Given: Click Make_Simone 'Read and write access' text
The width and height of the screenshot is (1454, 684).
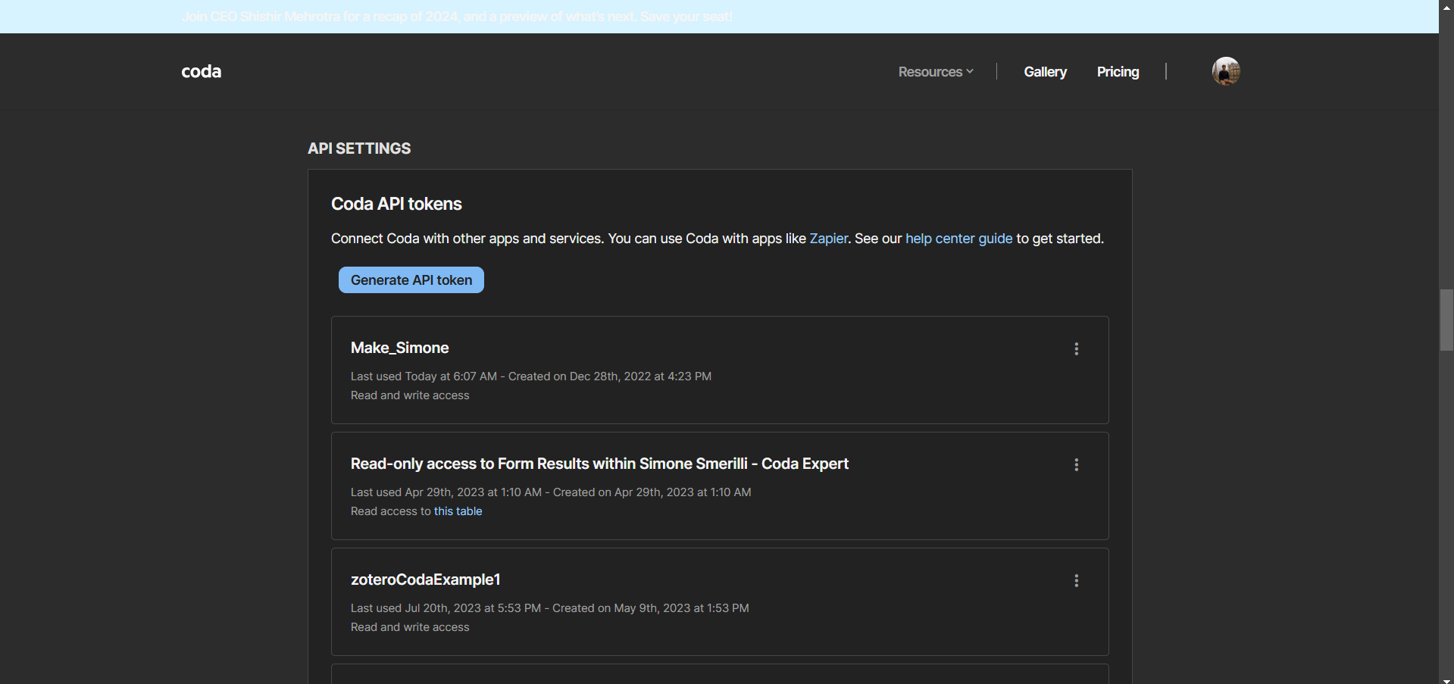Looking at the screenshot, I should [x=410, y=395].
